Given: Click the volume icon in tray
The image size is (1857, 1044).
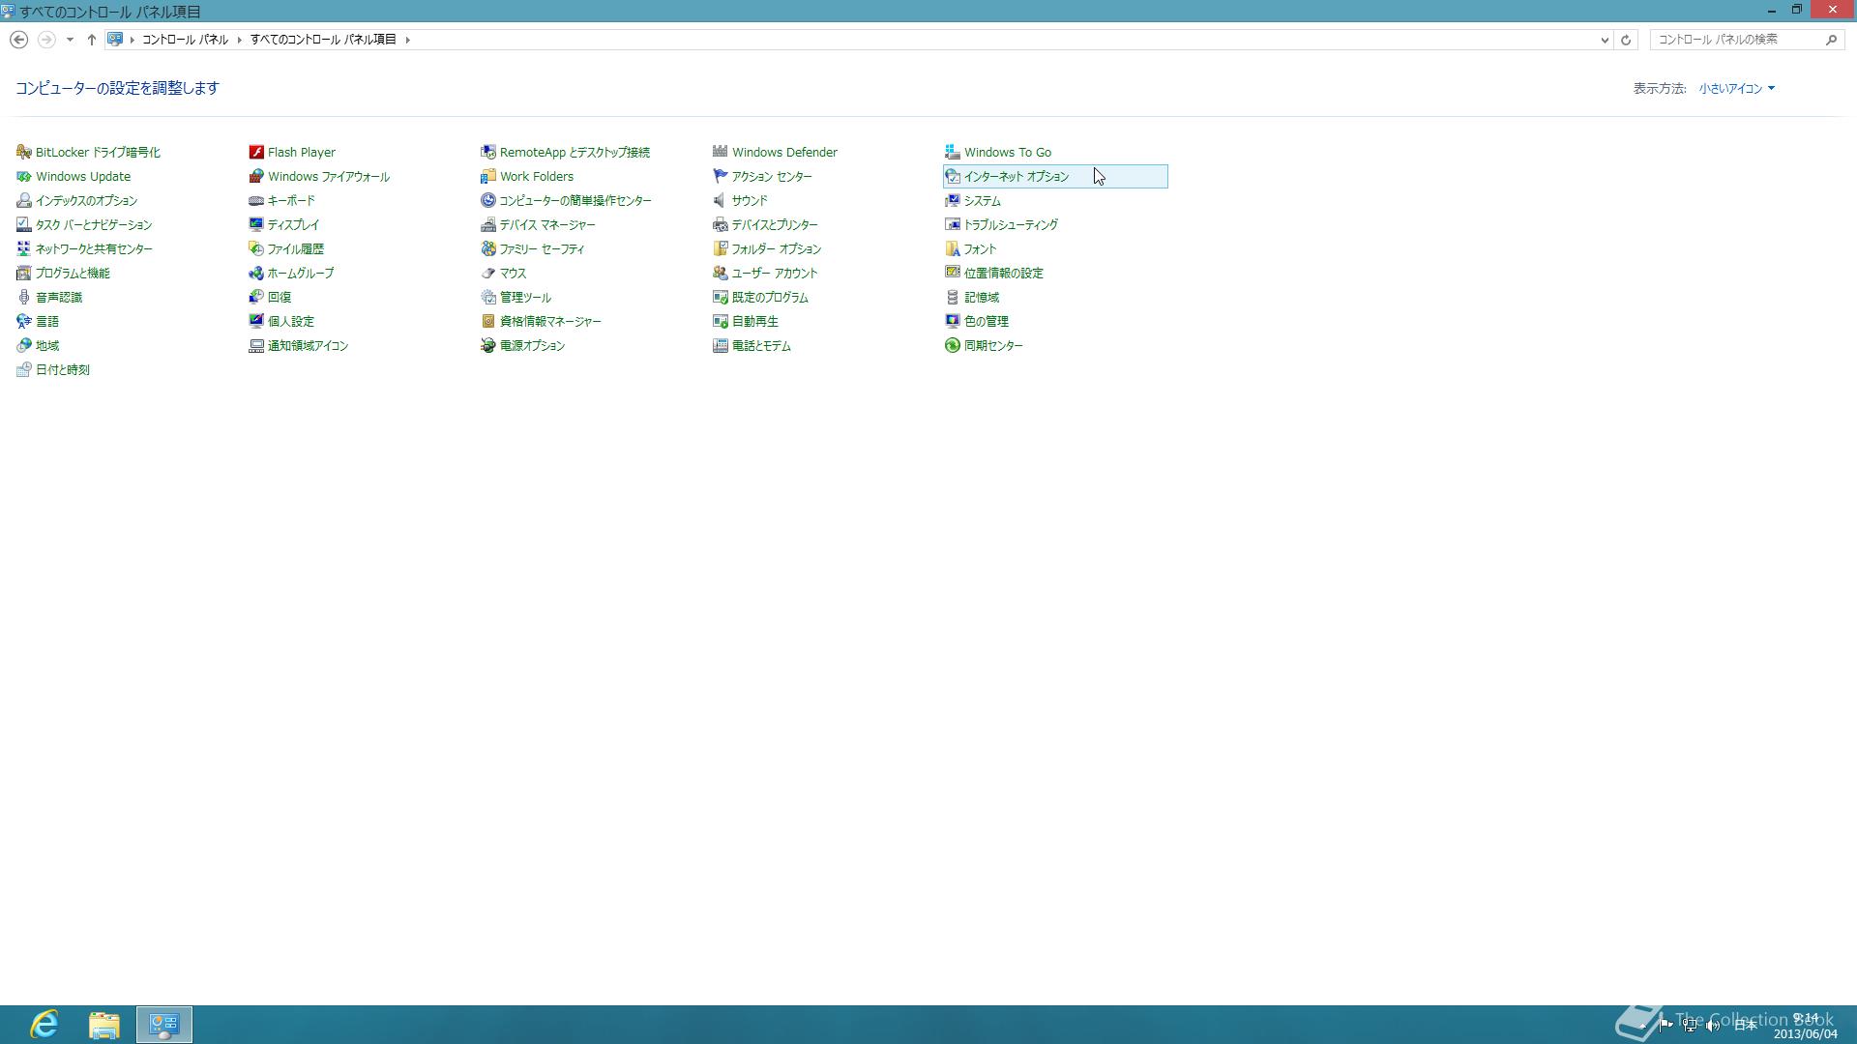Looking at the screenshot, I should 1712,1026.
